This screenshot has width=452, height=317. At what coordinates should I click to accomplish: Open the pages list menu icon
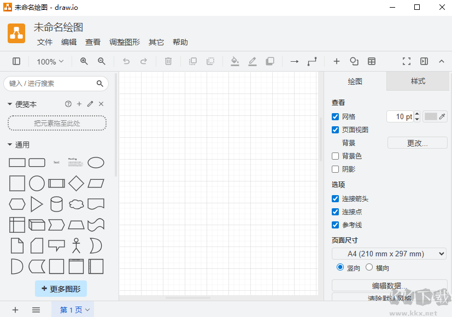(x=36, y=310)
